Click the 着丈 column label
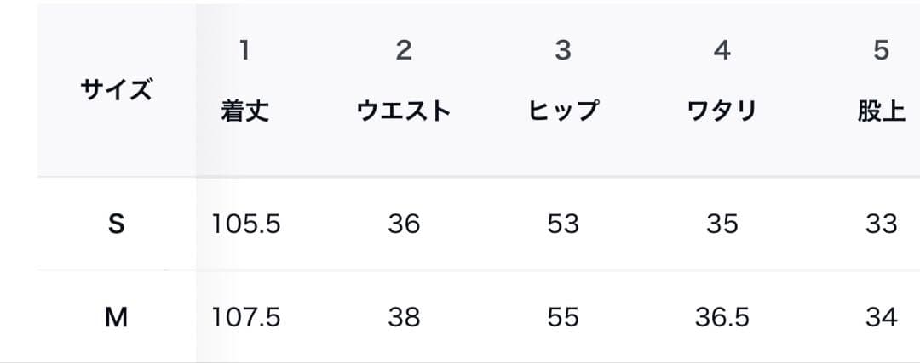Image resolution: width=920 pixels, height=363 pixels. coord(244,111)
